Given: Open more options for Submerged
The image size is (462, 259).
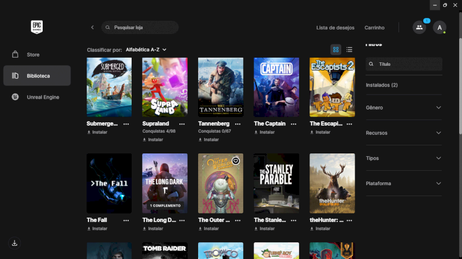Looking at the screenshot, I should (x=126, y=124).
